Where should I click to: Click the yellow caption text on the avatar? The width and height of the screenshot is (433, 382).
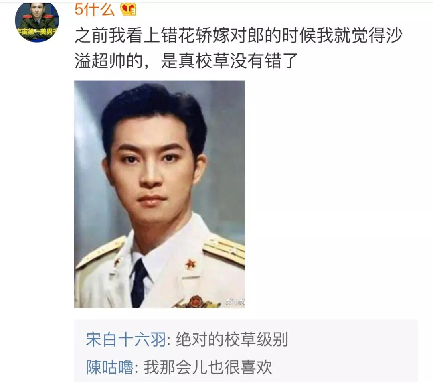click(37, 32)
